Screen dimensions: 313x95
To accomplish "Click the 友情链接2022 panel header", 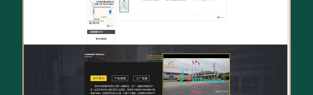I will click(x=101, y=32).
